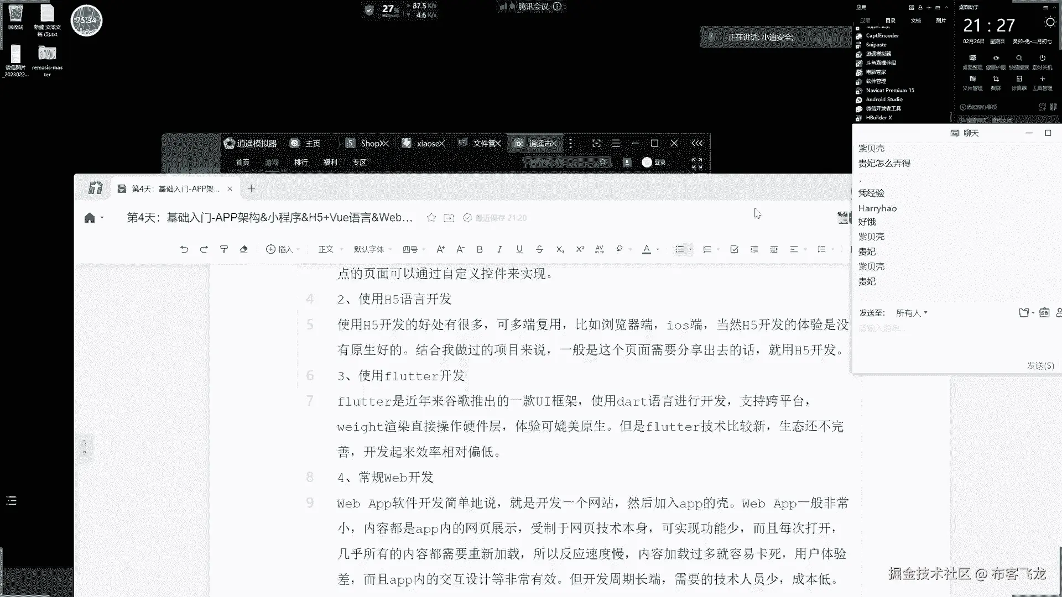Insert a checkbox task list
This screenshot has width=1062, height=597.
[x=734, y=249]
